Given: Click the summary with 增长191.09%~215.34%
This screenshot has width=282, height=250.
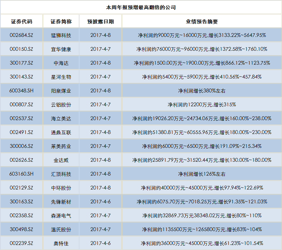Looking at the screenshot, I should [202, 146].
